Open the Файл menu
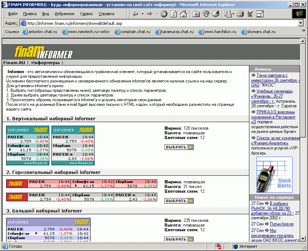Viewport: 308px width, 251px height. (x=13, y=14)
